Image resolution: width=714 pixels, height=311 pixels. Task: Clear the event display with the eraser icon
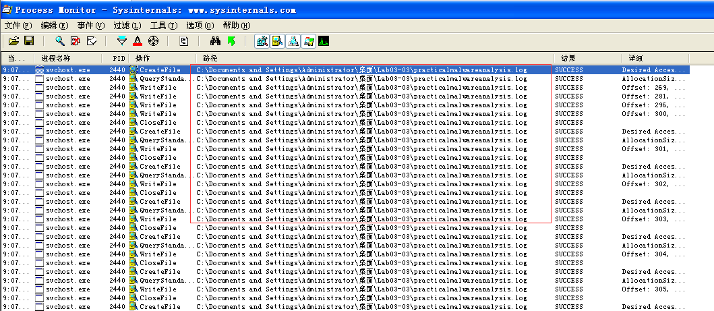coord(92,41)
